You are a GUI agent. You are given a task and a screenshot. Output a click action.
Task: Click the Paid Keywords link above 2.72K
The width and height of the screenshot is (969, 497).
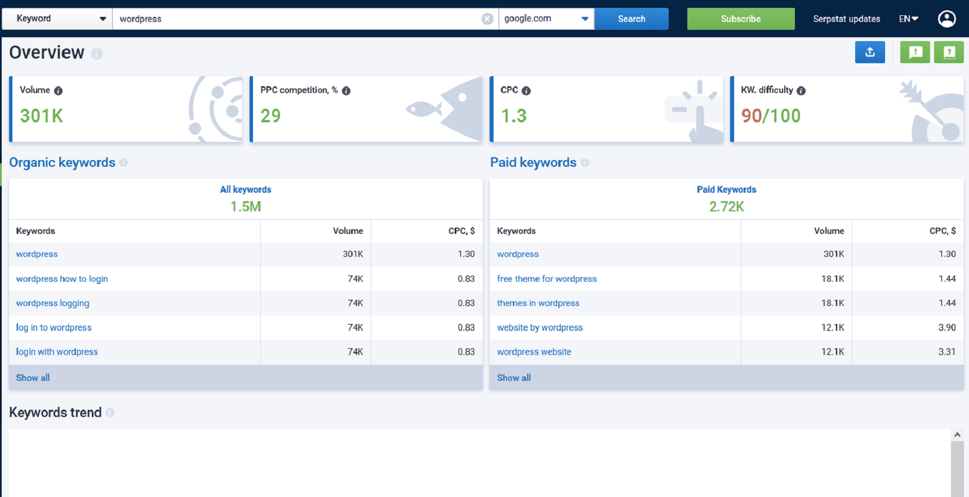coord(726,189)
